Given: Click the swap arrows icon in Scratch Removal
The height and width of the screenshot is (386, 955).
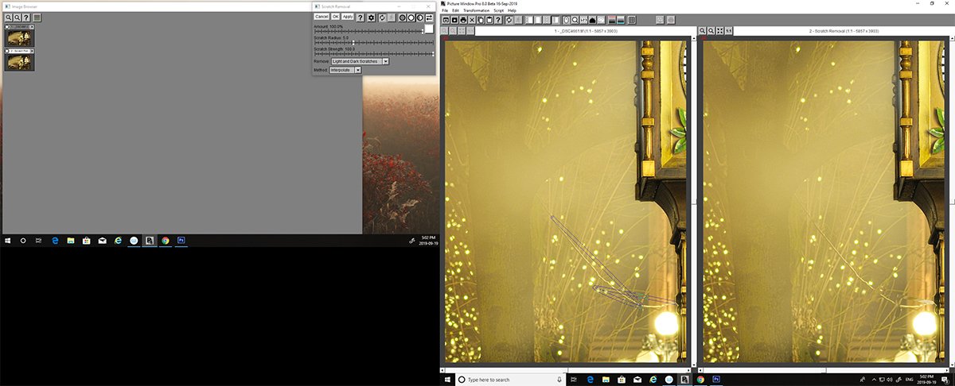Looking at the screenshot, I should [x=430, y=17].
